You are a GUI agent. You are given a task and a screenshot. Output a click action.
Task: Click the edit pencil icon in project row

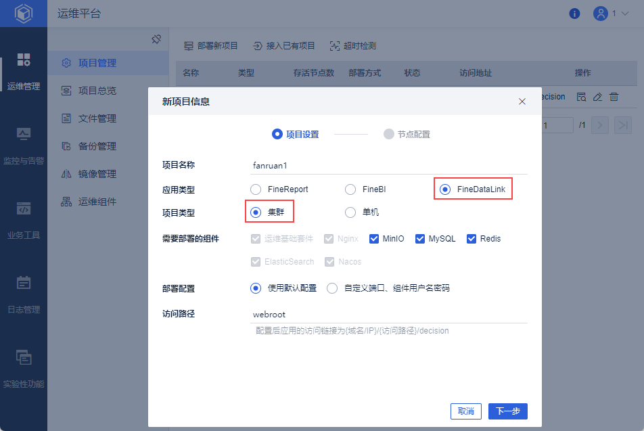click(x=597, y=97)
